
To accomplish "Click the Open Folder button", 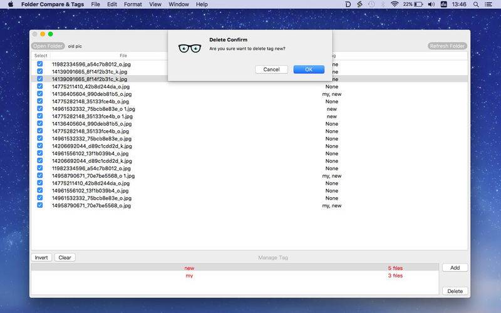I will coord(48,46).
